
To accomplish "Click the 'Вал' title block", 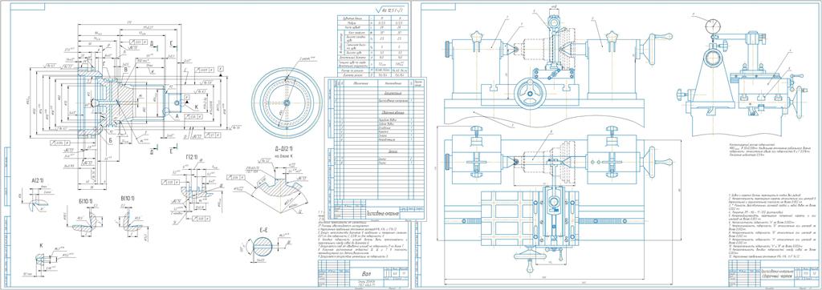I will pos(365,273).
